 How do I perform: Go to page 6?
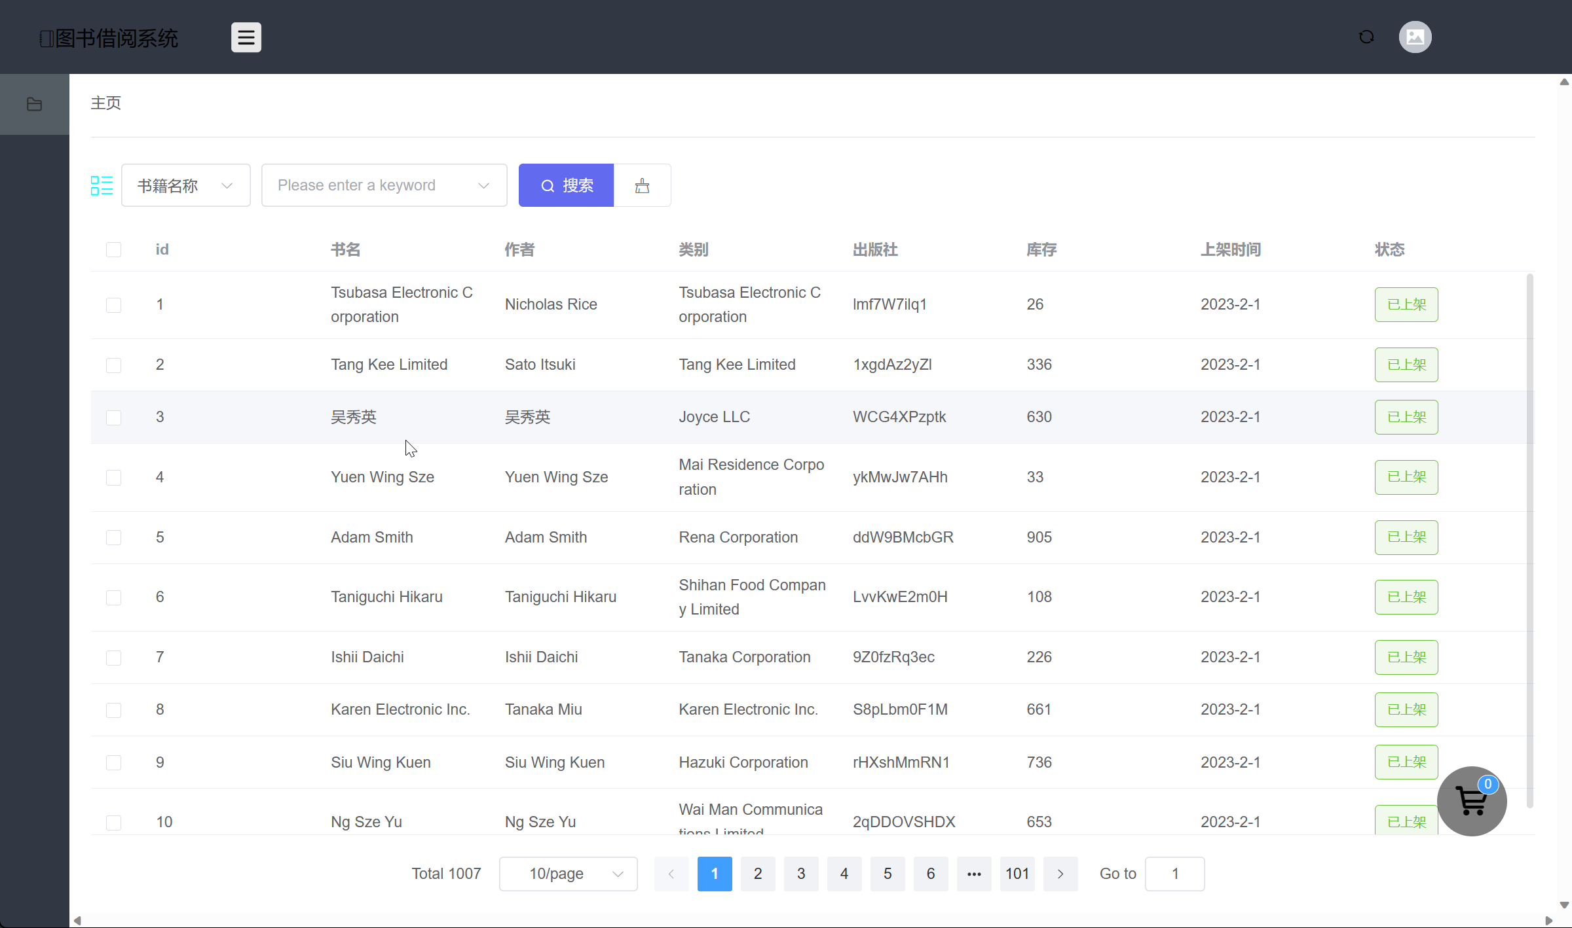tap(931, 874)
